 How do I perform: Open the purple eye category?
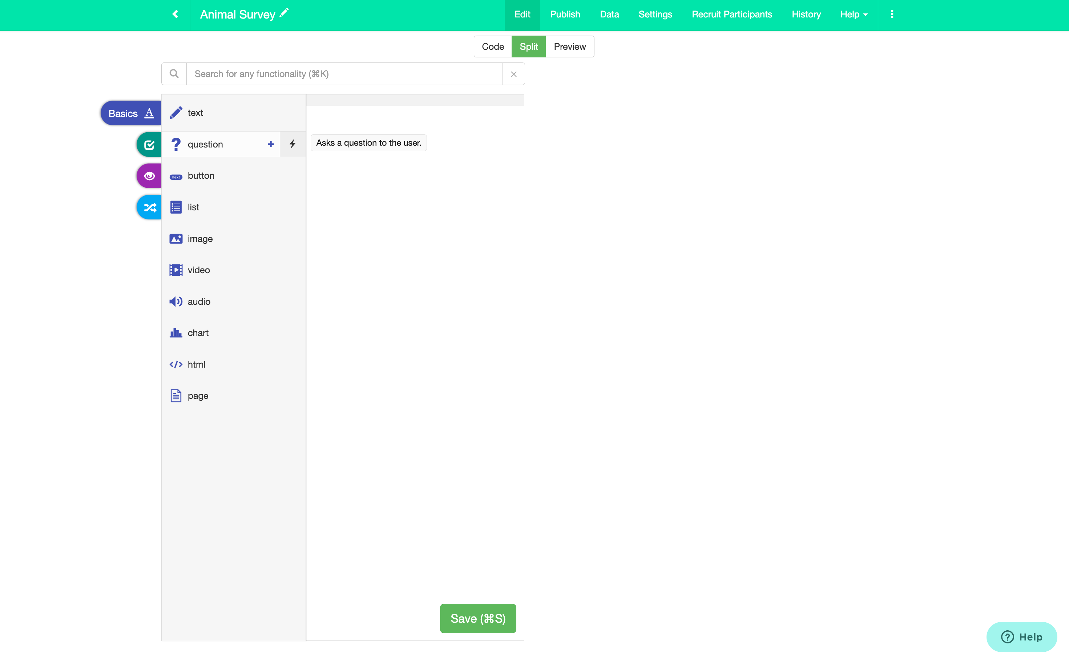(149, 176)
